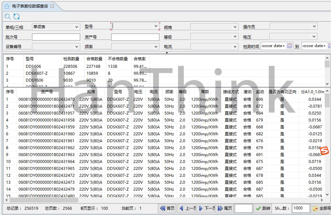Click the 批次号 input field
Viewport: 331px width, 215px height.
point(56,37)
